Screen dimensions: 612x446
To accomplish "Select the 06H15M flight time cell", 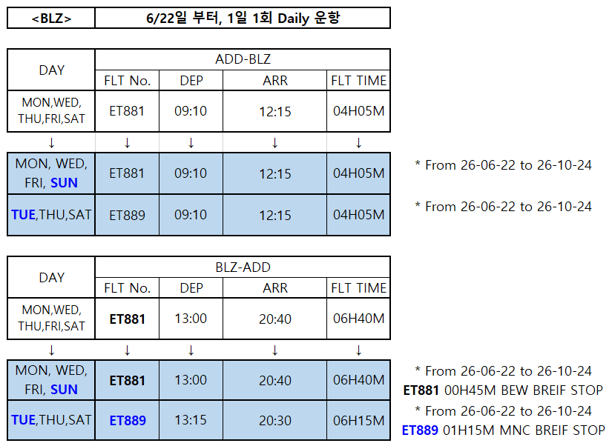I will pos(358,421).
